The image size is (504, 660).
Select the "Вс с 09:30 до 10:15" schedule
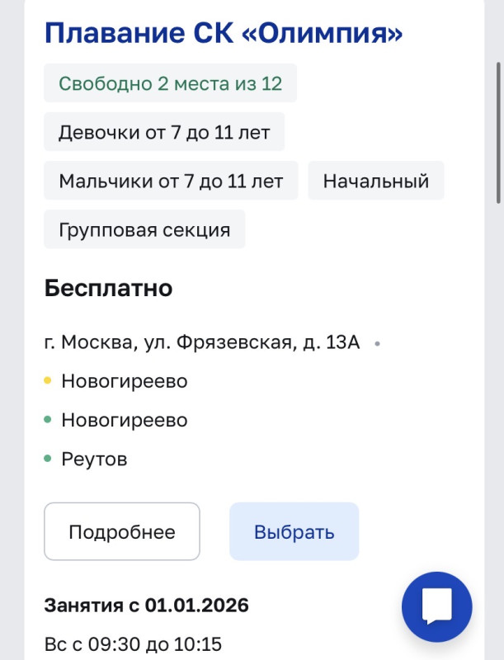133,644
